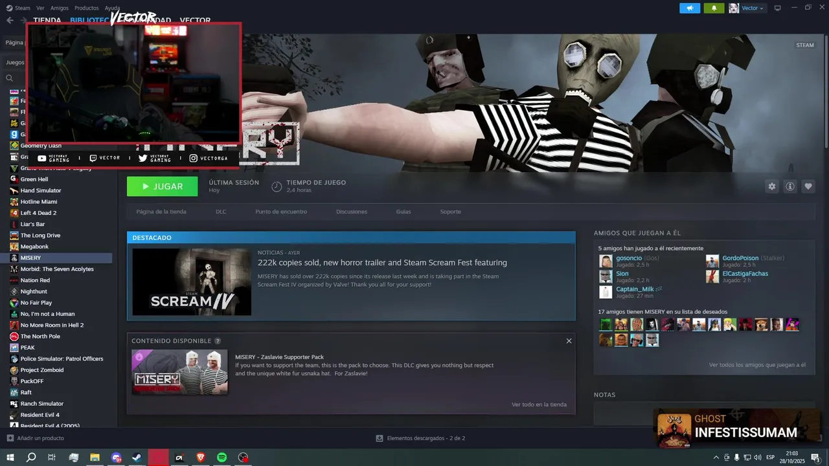The height and width of the screenshot is (466, 829).
Task: Open GordoPoison friend avatar
Action: coord(712,261)
